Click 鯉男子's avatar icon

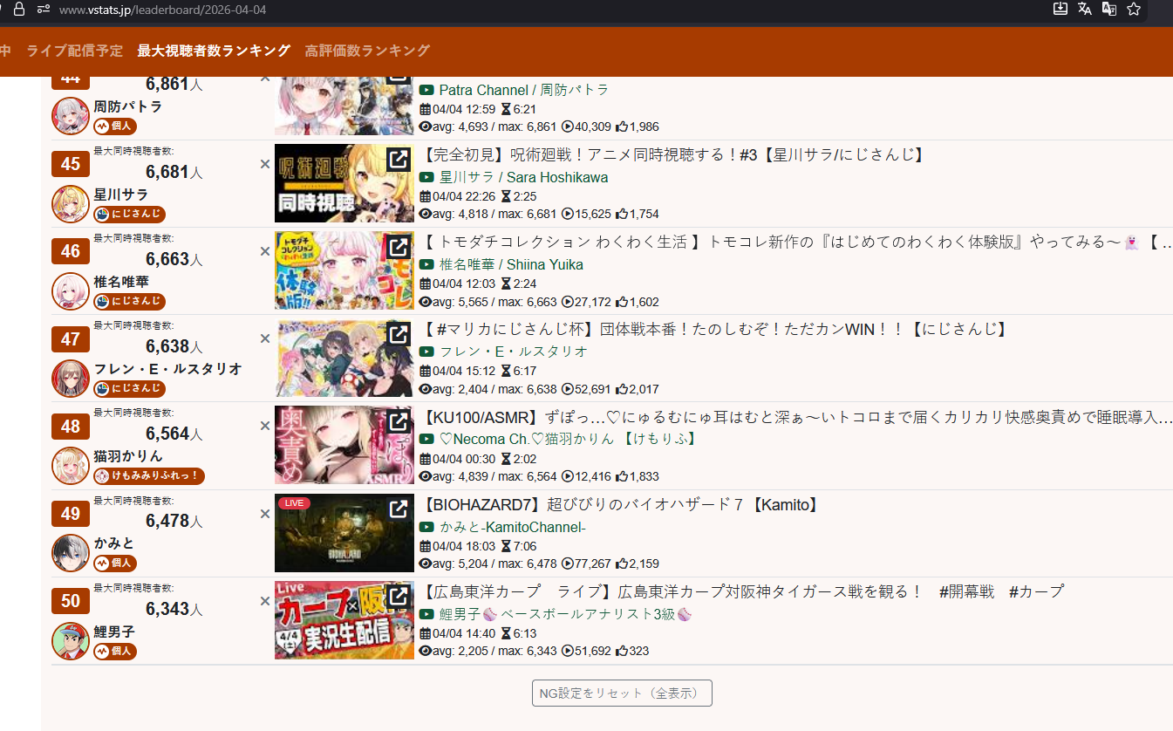point(71,641)
